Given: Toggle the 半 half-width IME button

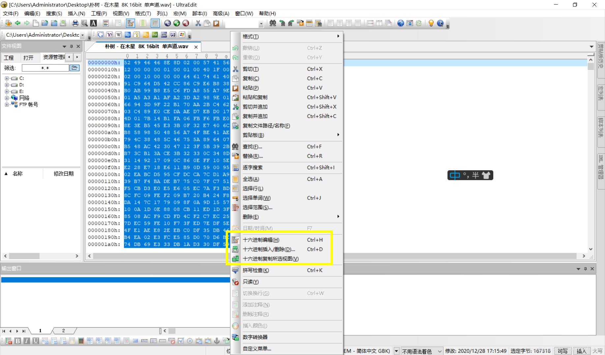Looking at the screenshot, I should pyautogui.click(x=475, y=175).
